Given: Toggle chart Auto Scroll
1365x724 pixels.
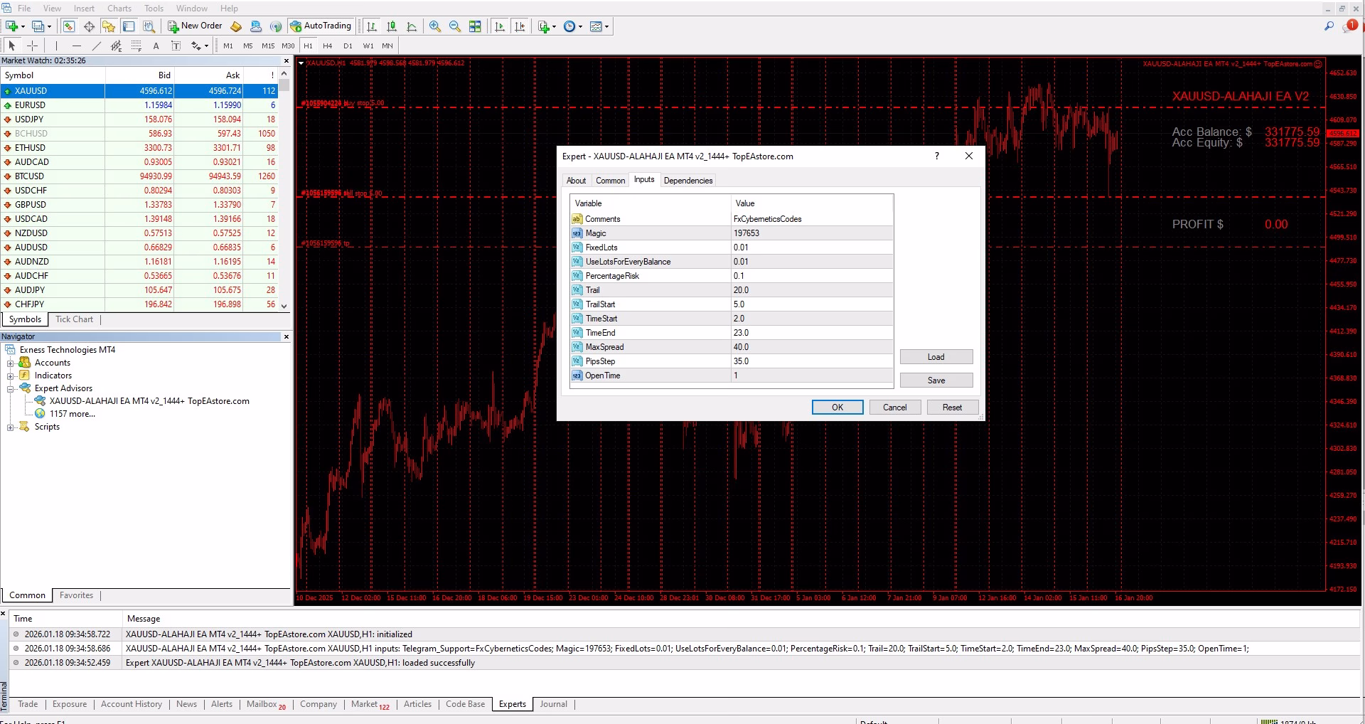Looking at the screenshot, I should 500,26.
